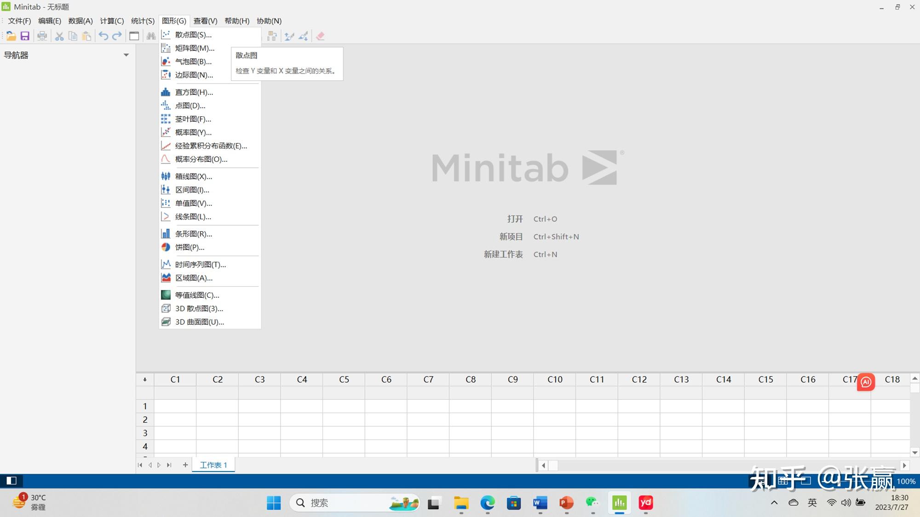Select 散点图(S) from the graph menu
The height and width of the screenshot is (517, 920).
coord(192,34)
